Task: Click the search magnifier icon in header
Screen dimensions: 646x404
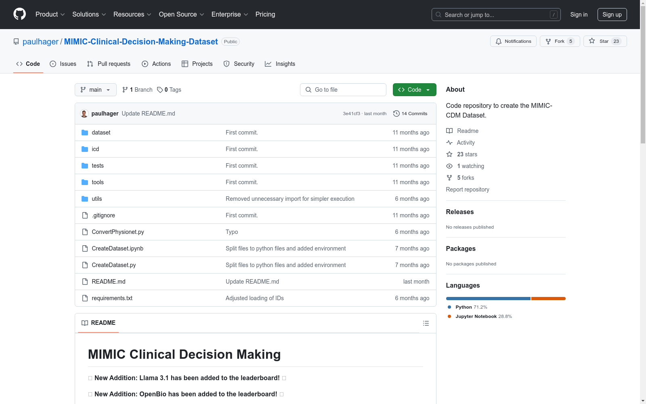Action: [438, 15]
